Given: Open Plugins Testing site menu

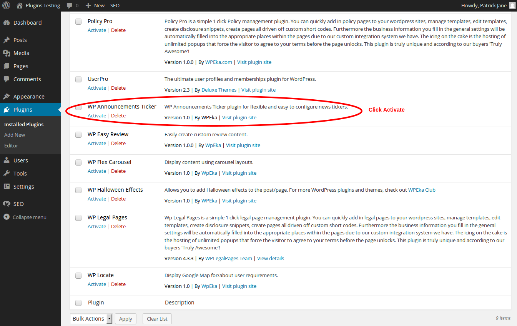Looking at the screenshot, I should [x=38, y=5].
